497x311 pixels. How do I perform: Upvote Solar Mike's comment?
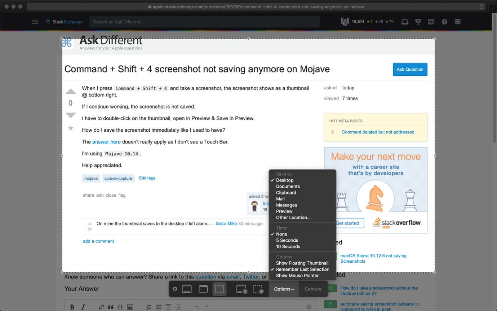click(90, 223)
